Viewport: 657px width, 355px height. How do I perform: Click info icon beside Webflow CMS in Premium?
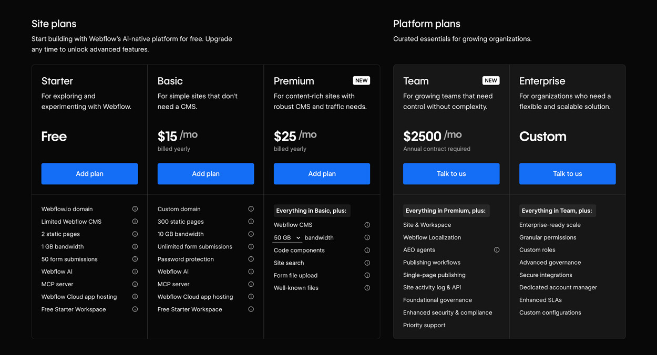(x=367, y=225)
